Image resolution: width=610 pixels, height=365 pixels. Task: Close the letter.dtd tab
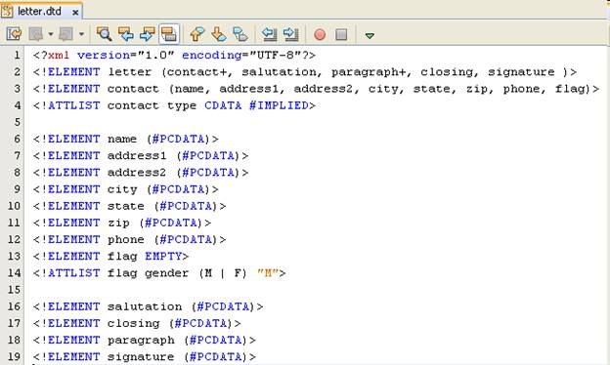75,13
